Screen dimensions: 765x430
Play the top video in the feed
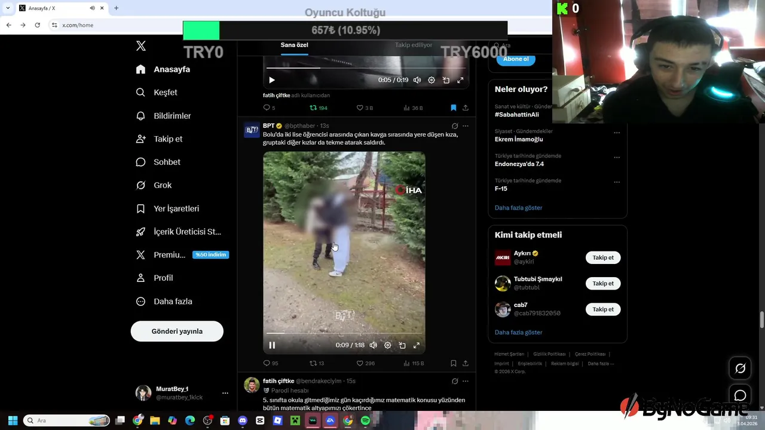pyautogui.click(x=272, y=80)
